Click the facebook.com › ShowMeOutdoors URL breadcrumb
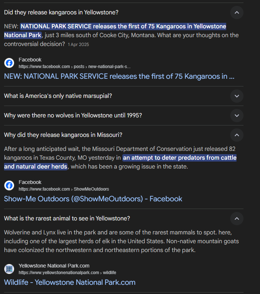This screenshot has width=260, height=294. 64,189
